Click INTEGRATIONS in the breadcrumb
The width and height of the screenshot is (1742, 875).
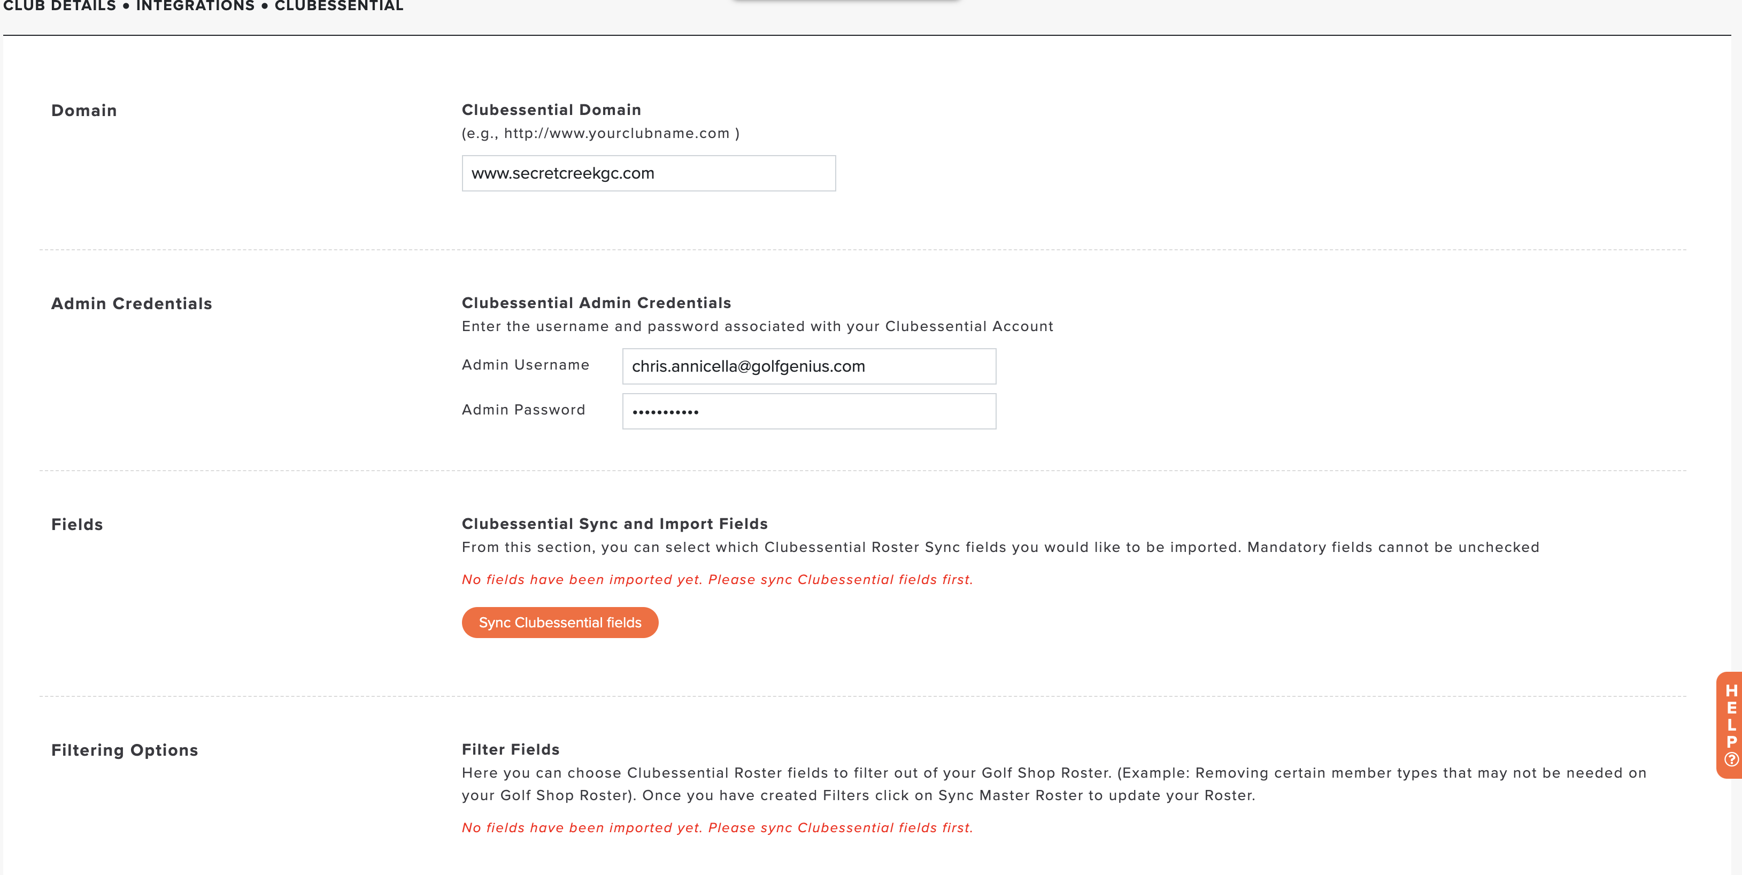click(196, 6)
